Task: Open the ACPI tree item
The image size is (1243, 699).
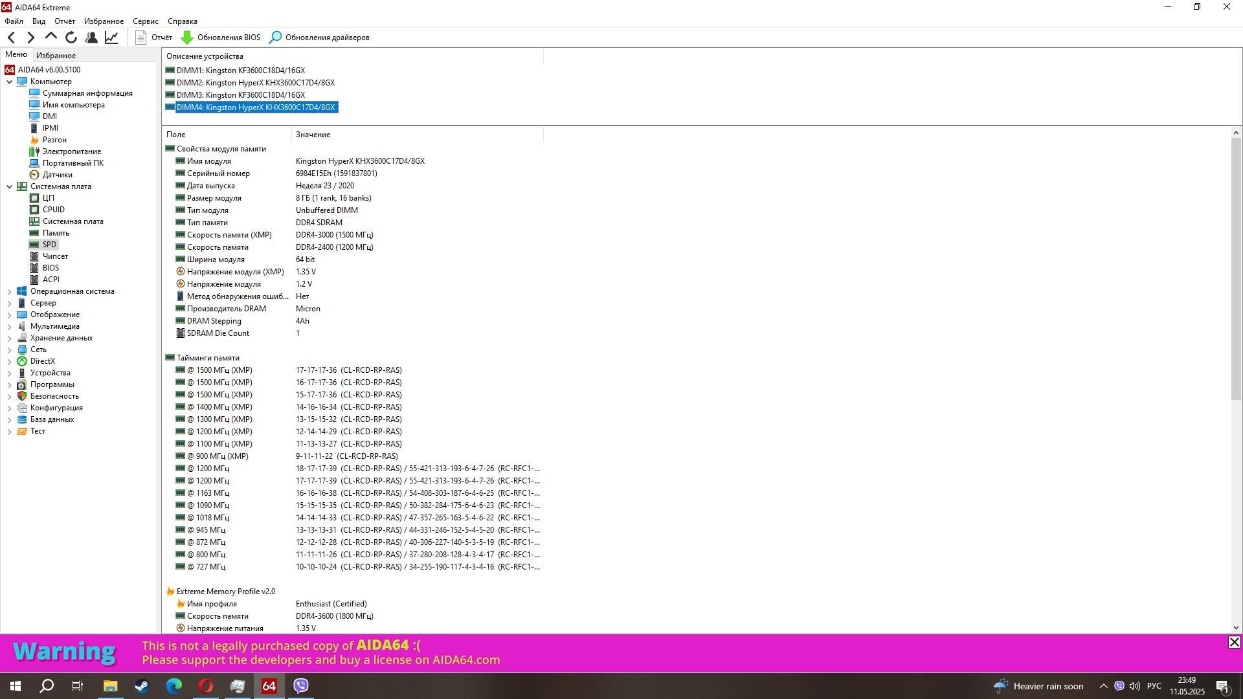Action: tap(50, 280)
